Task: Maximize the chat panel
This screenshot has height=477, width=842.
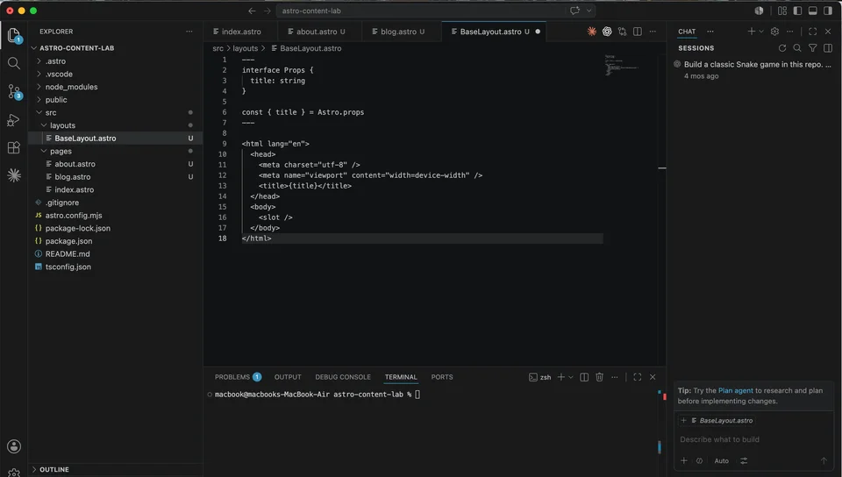Action: pos(812,32)
